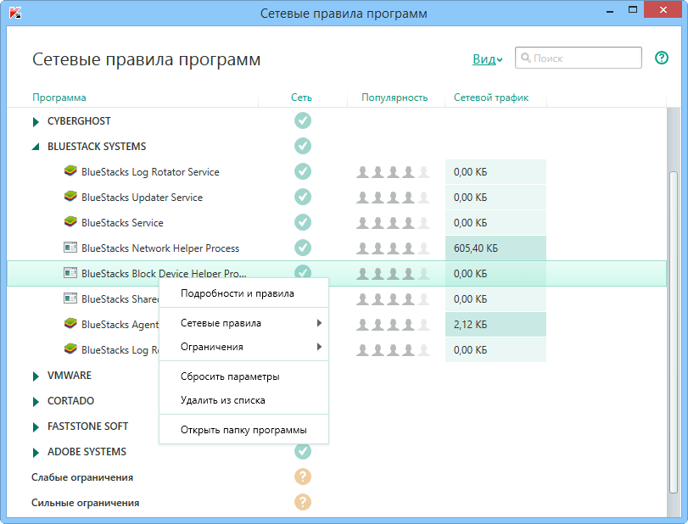This screenshot has width=688, height=524.
Task: Click the BlueStacks Updater Service app icon
Action: pyautogui.click(x=70, y=197)
